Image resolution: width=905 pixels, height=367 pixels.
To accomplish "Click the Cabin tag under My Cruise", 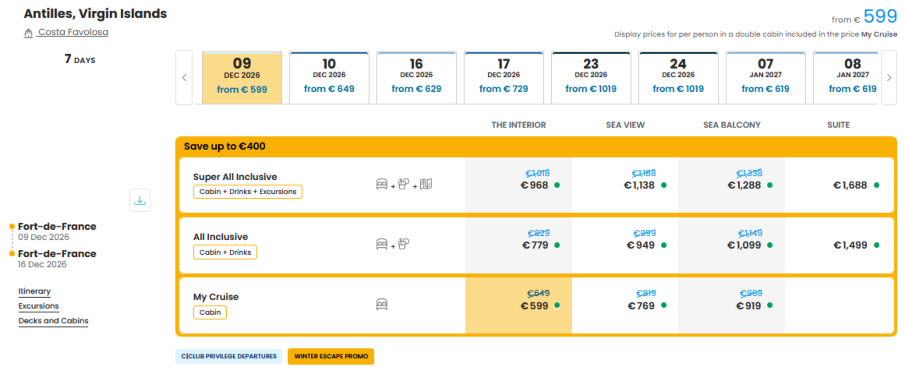I will (210, 312).
